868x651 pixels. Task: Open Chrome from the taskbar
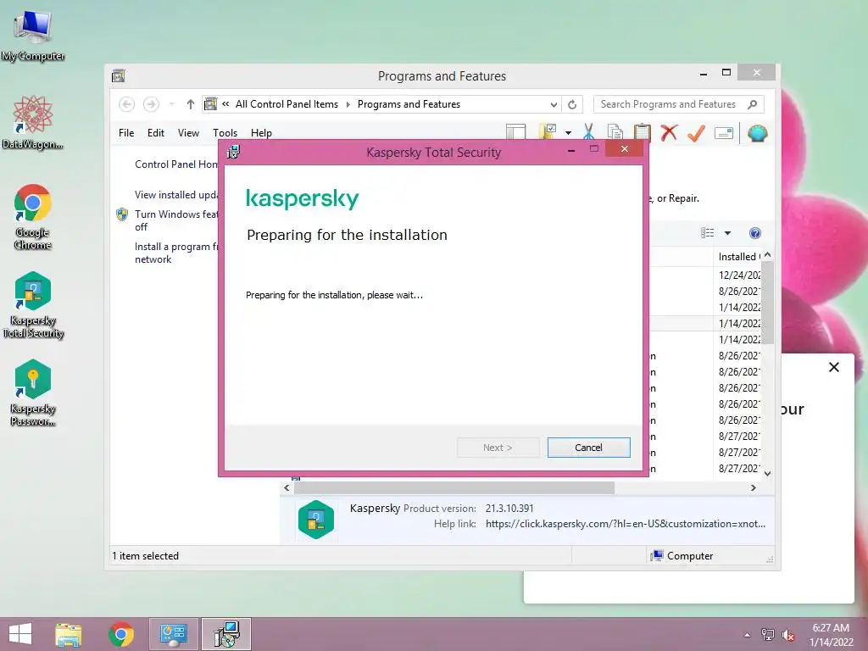[120, 634]
